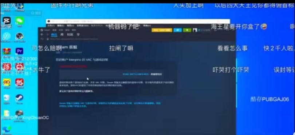Open the CapCut desktop shortcut
The width and height of the screenshot is (295, 135).
pyautogui.click(x=7, y=21)
